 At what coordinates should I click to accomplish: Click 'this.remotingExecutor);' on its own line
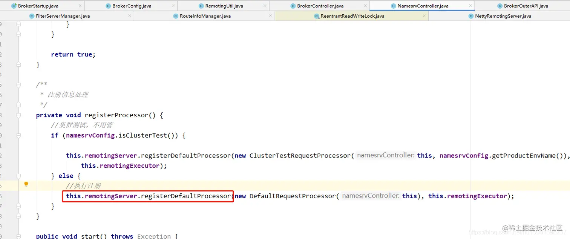[124, 165]
